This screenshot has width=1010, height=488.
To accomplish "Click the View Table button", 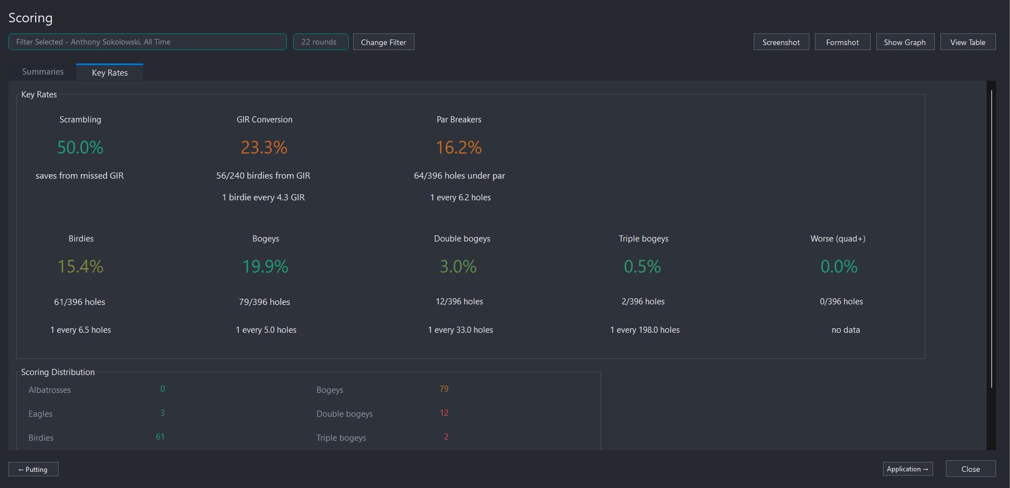I will (x=968, y=42).
